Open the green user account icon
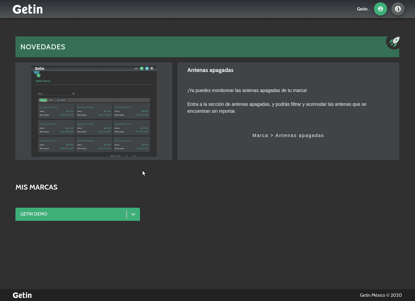The image size is (415, 301). coord(380,9)
